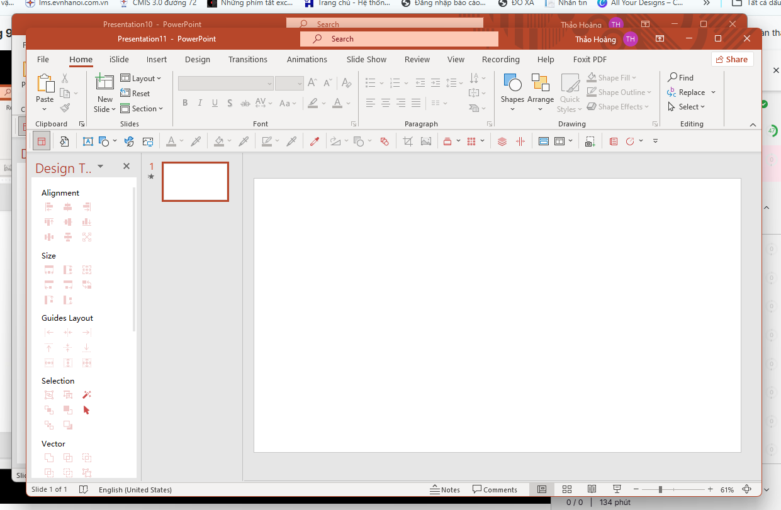Toggle the Design Tools pane button

click(x=41, y=141)
